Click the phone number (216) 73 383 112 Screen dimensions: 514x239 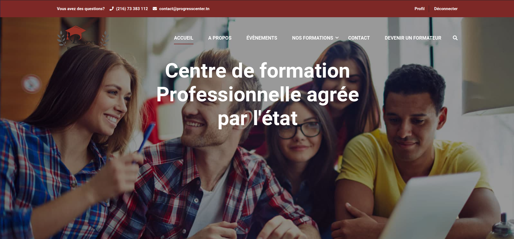(x=132, y=9)
